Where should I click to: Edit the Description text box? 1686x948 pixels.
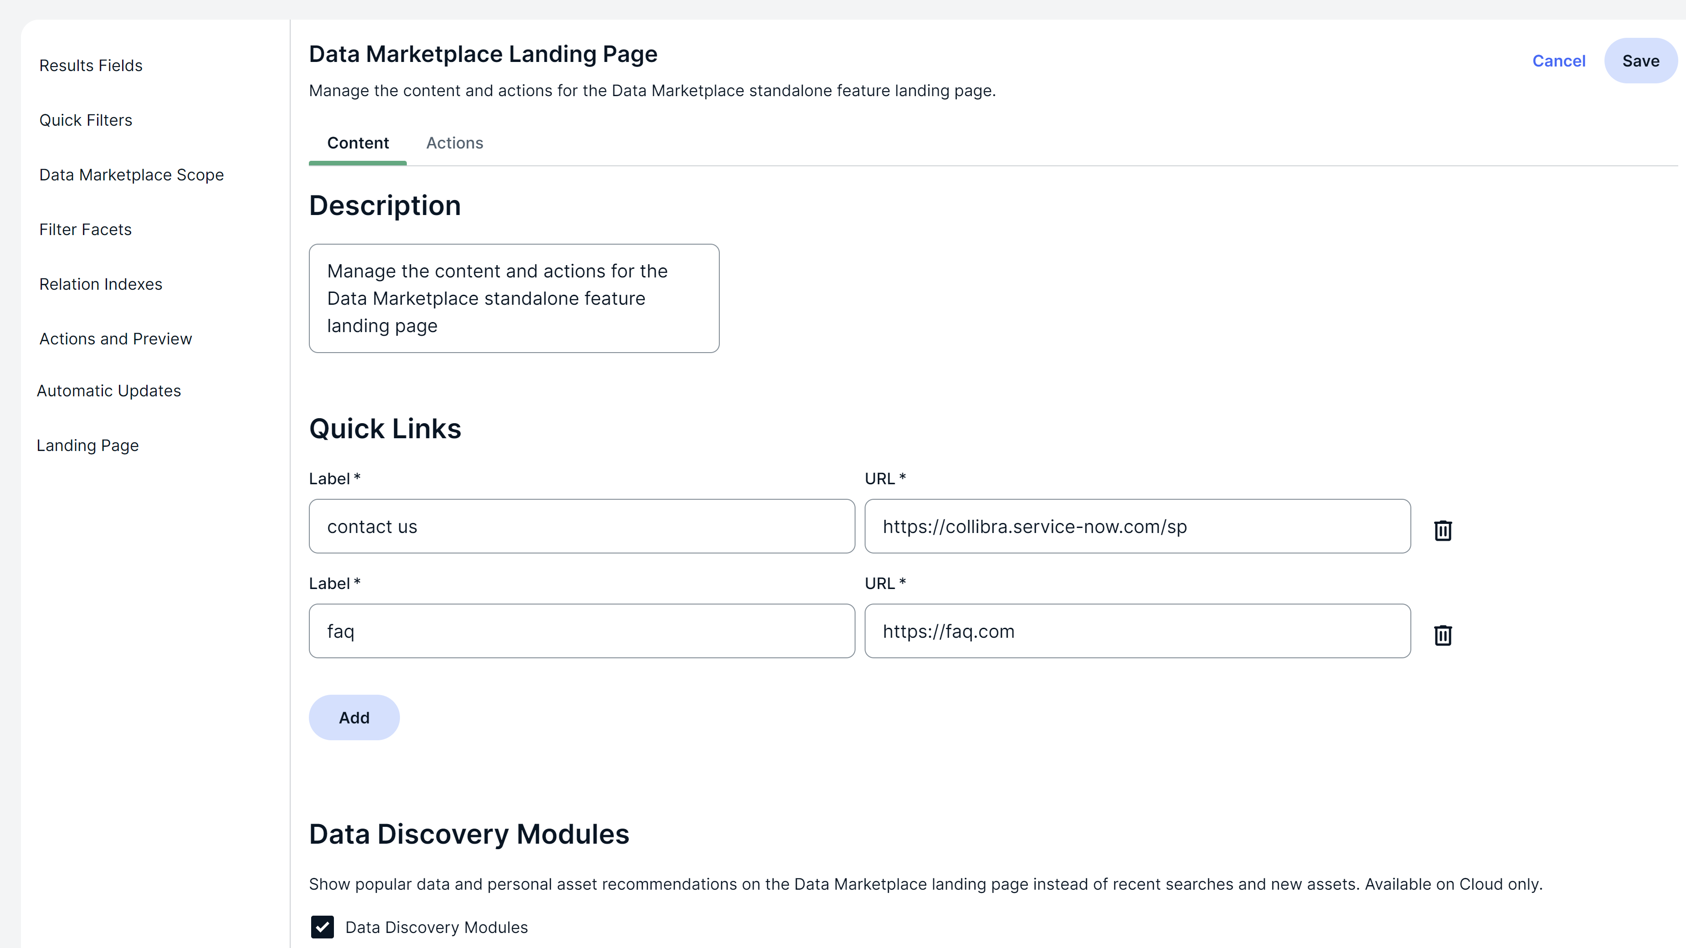tap(514, 298)
